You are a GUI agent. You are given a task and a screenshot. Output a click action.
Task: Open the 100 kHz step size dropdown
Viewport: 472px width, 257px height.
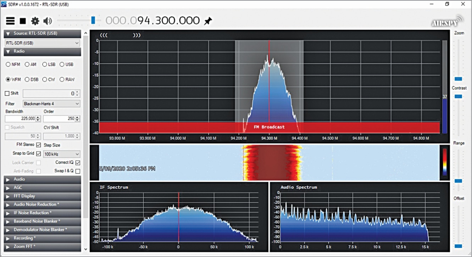coord(61,154)
